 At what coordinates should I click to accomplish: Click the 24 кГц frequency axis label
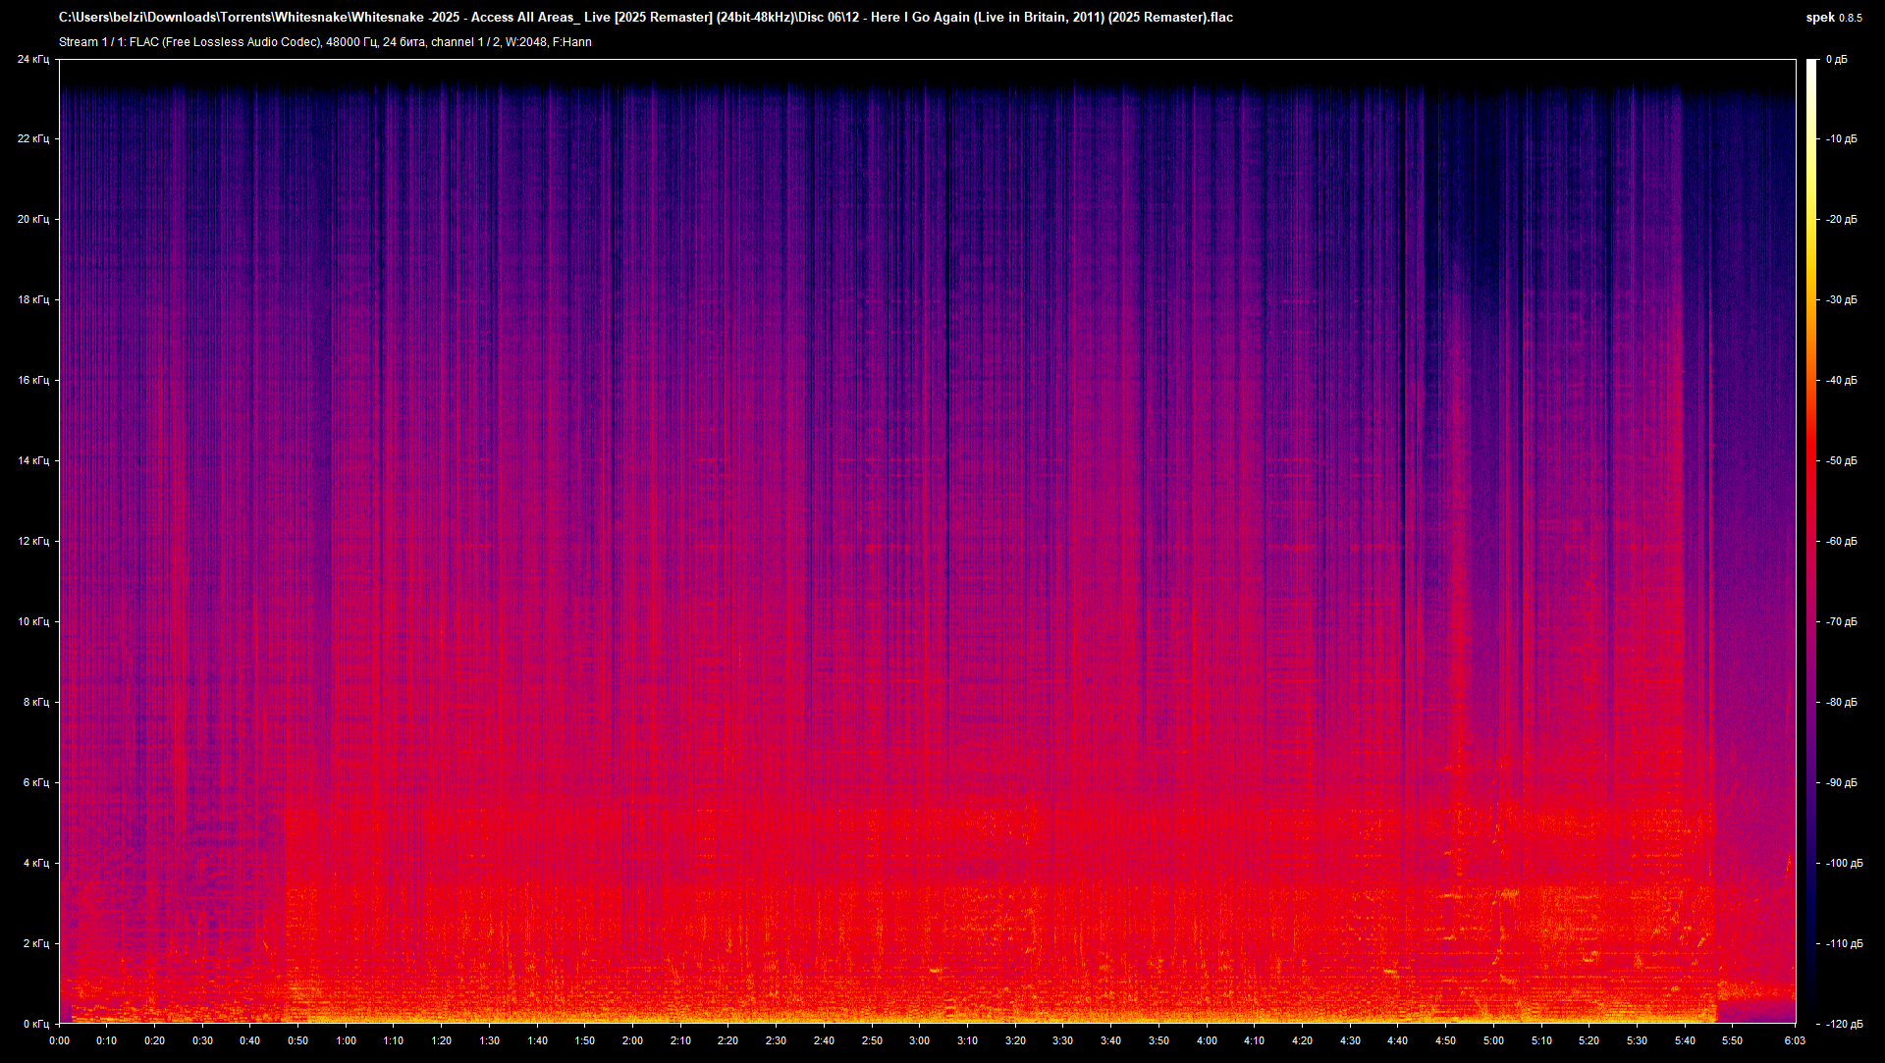32,60
